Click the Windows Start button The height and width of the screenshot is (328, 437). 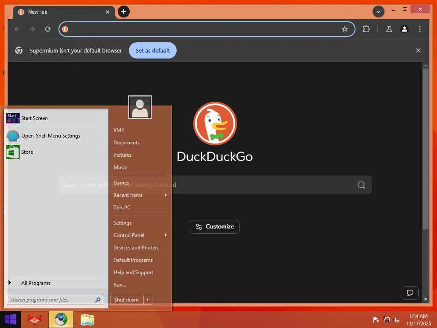(10, 319)
